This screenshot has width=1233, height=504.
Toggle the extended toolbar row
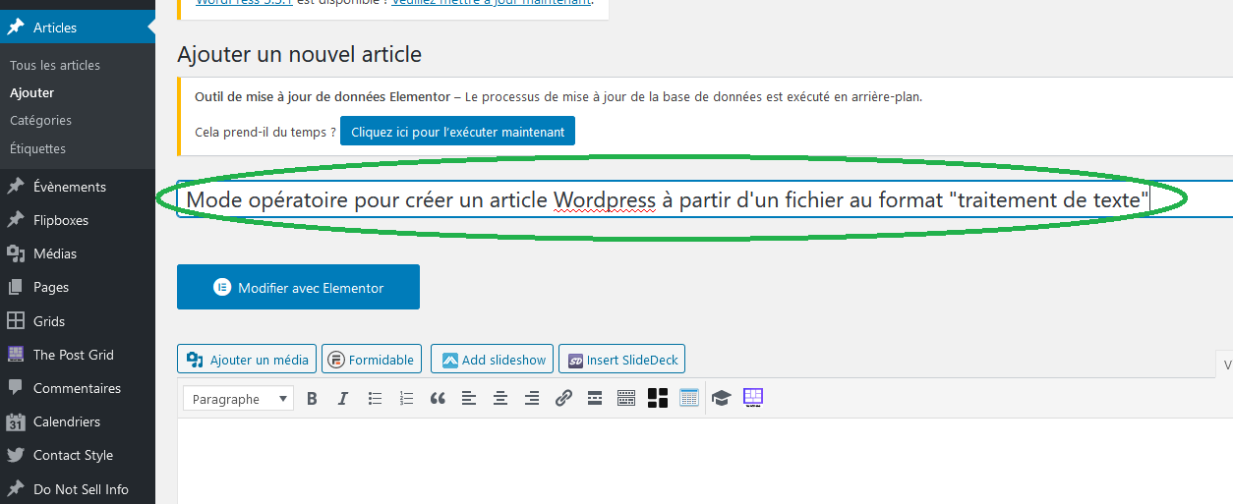[x=626, y=399]
